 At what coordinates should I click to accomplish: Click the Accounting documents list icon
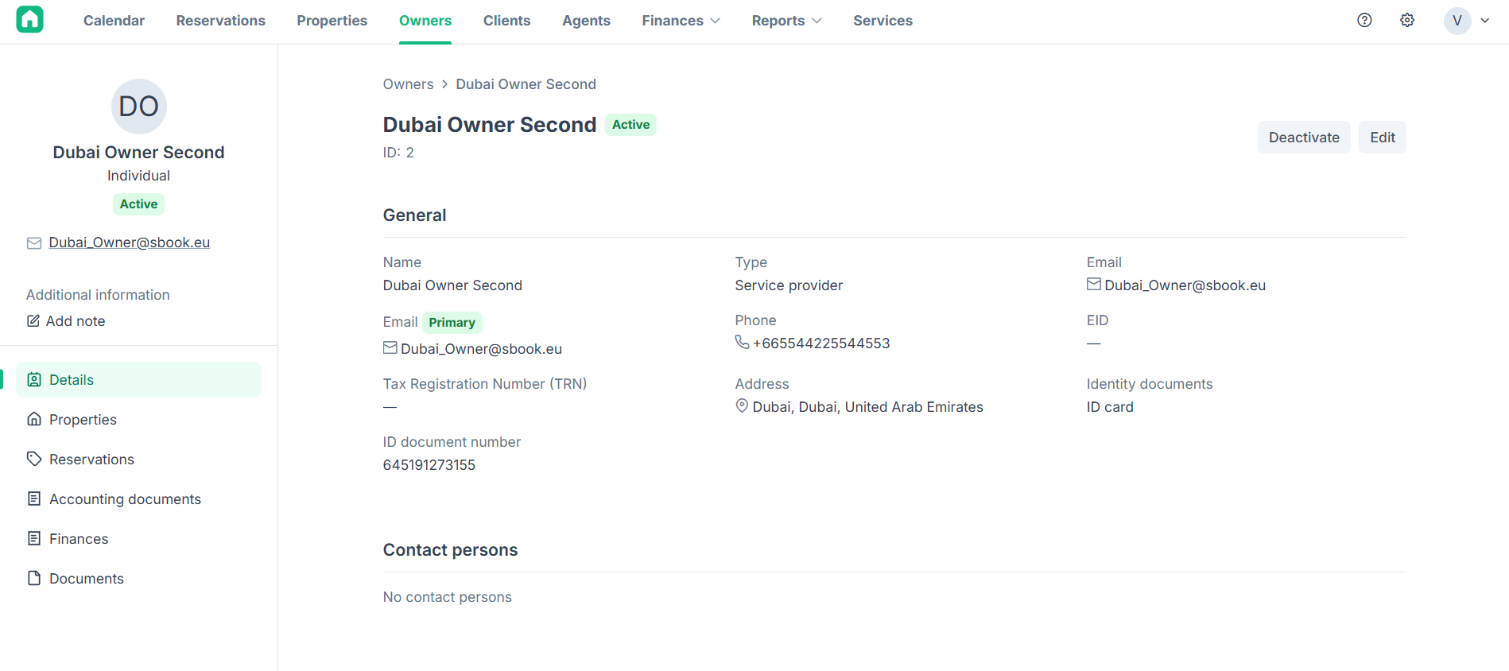tap(34, 498)
